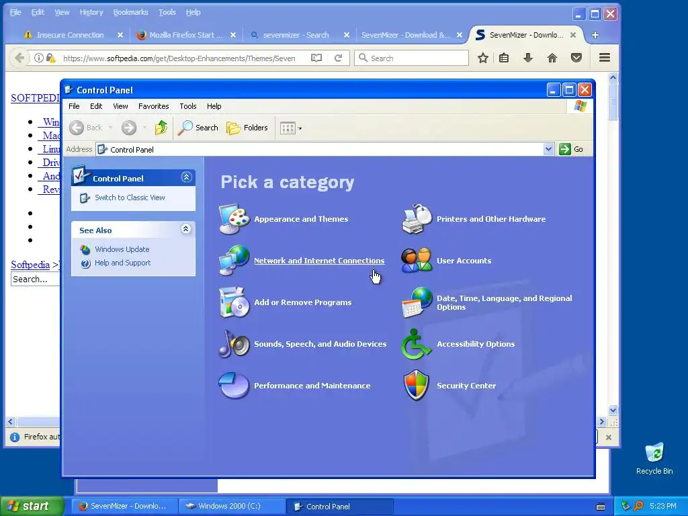The image size is (688, 516).
Task: Click Add or Remove Programs CD icon
Action: click(234, 302)
